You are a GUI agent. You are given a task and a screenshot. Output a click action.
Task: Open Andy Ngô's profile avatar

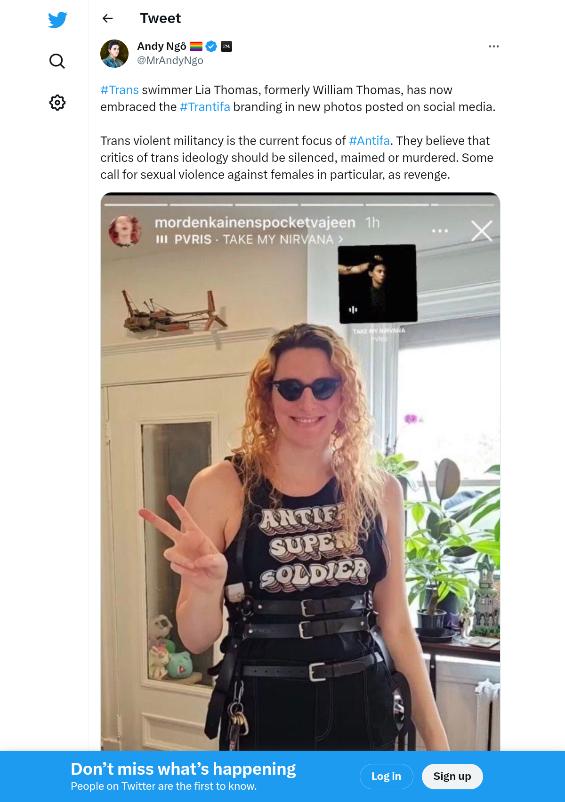[114, 54]
